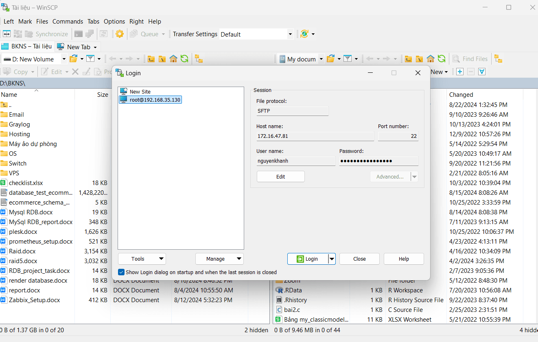Open Preferences via the gear icon
This screenshot has height=342, width=538.
coord(119,34)
